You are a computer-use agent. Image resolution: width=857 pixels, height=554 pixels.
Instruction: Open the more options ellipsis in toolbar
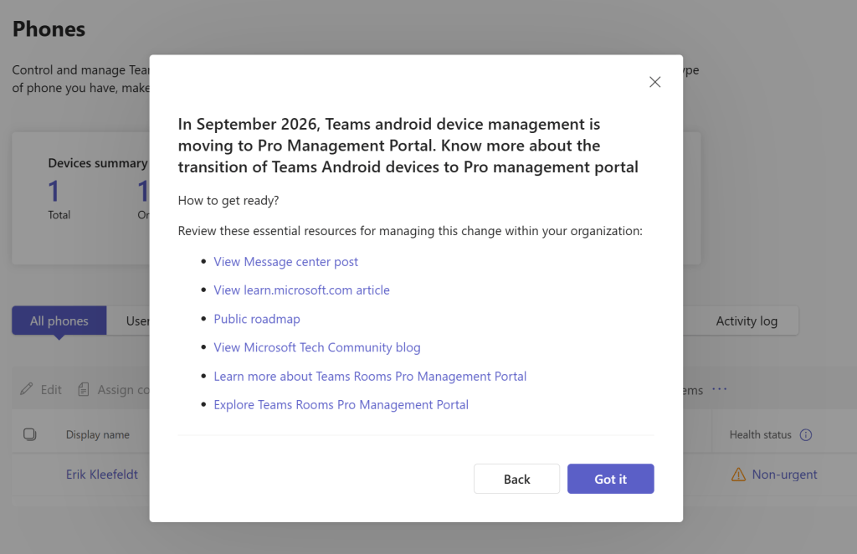tap(719, 389)
